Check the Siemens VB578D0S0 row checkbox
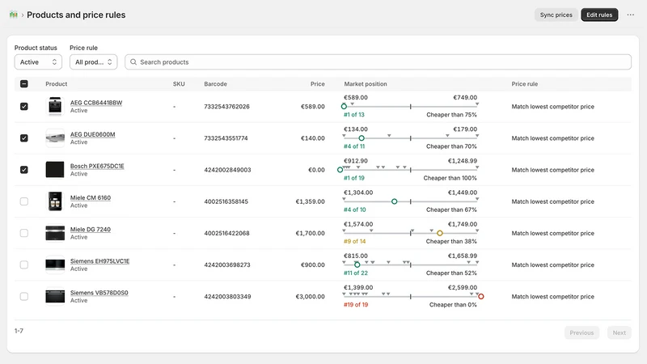The height and width of the screenshot is (364, 647). pos(24,296)
